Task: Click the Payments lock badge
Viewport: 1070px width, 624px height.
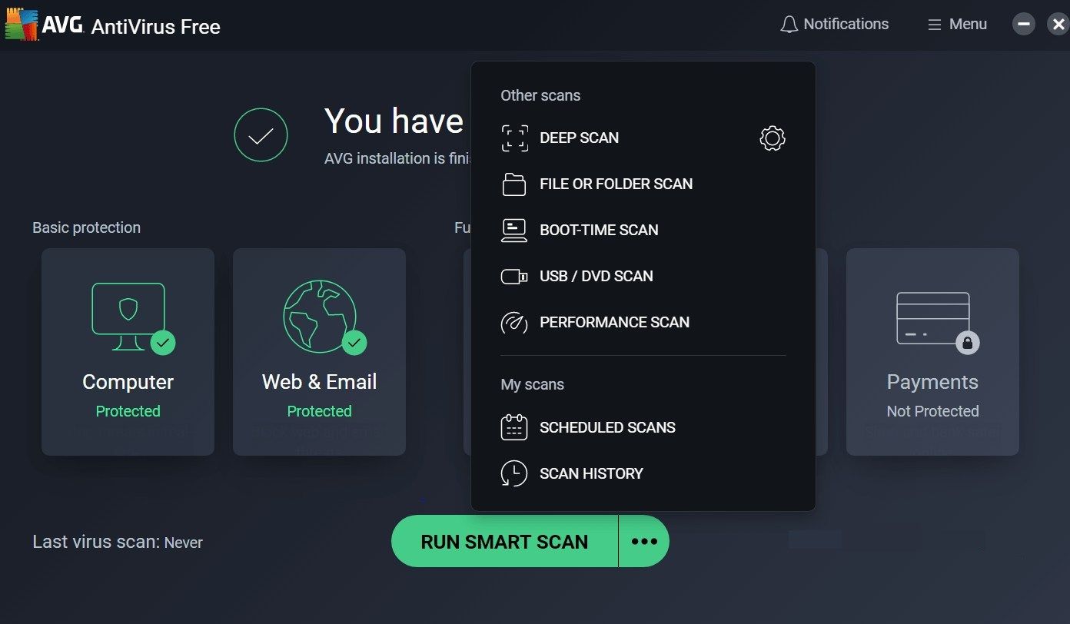Action: coord(968,342)
